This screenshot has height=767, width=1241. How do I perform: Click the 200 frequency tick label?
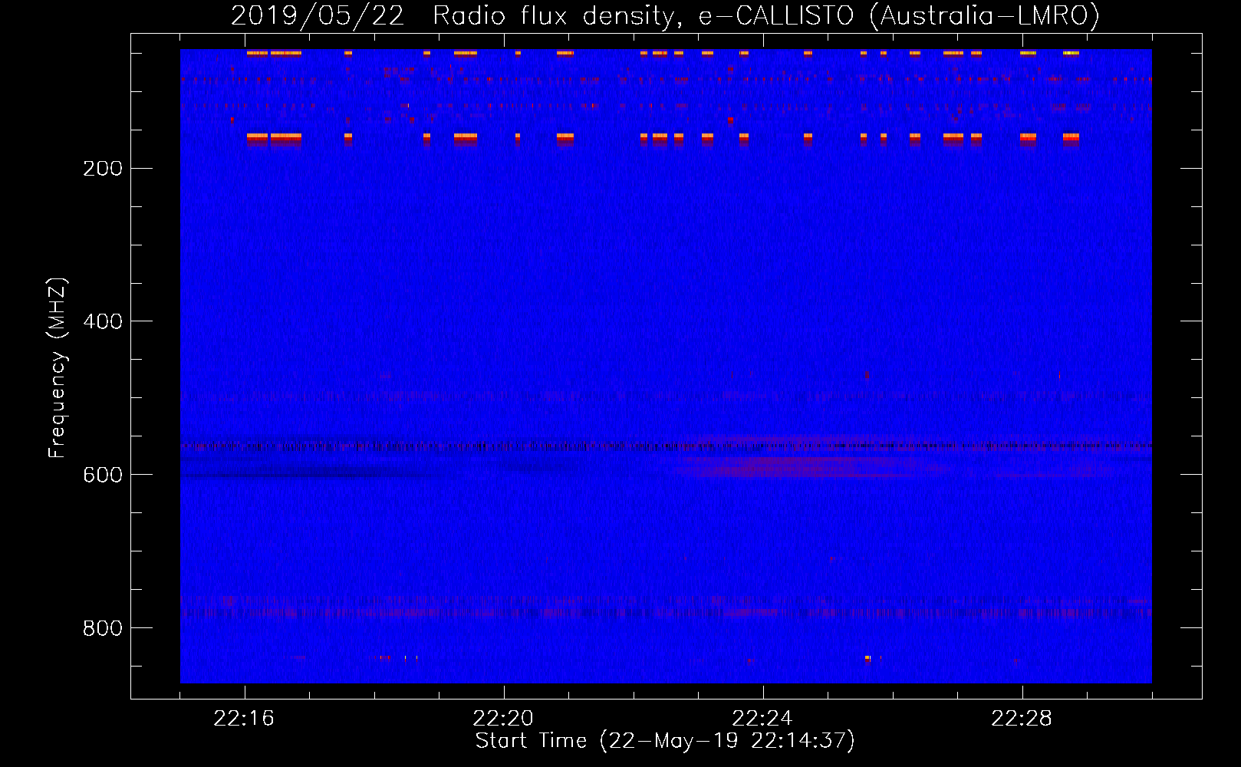click(103, 168)
